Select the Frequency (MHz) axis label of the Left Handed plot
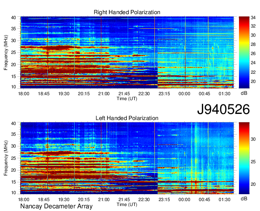Viewport: 260px width, 211px height. tap(6, 158)
